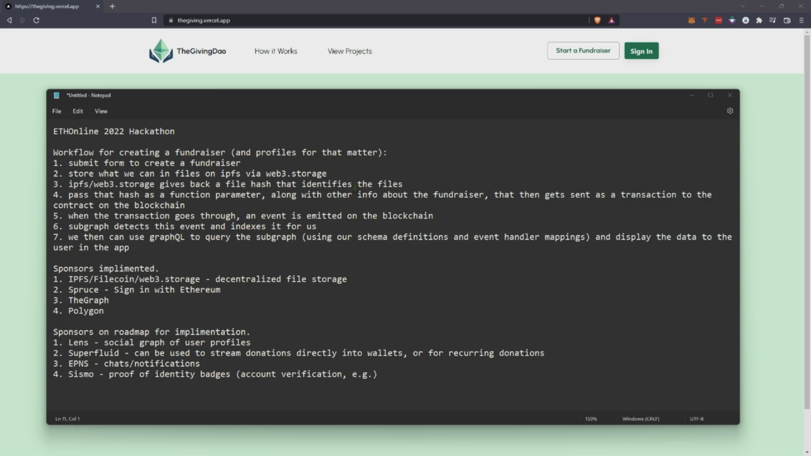
Task: Click the 'Sponsors implimented.' line
Action: 106,269
